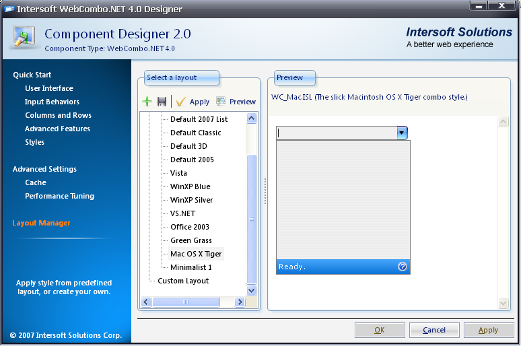Click layout list vertical scrollbar thumb

click(252, 219)
